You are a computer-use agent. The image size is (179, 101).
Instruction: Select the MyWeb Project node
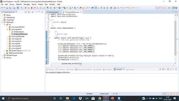[x=12, y=55]
